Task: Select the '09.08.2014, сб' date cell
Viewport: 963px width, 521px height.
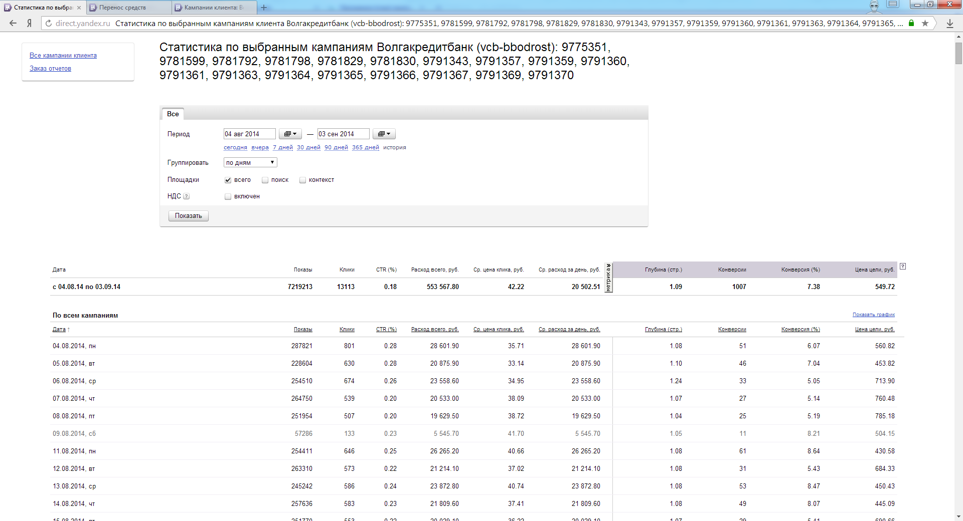Action: (x=74, y=434)
